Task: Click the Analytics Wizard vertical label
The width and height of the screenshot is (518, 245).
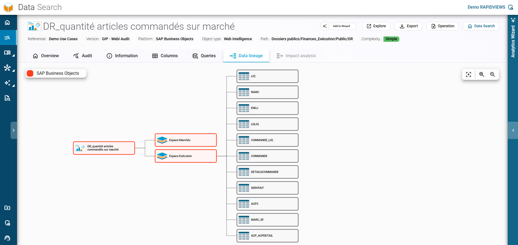Action: coord(513,41)
